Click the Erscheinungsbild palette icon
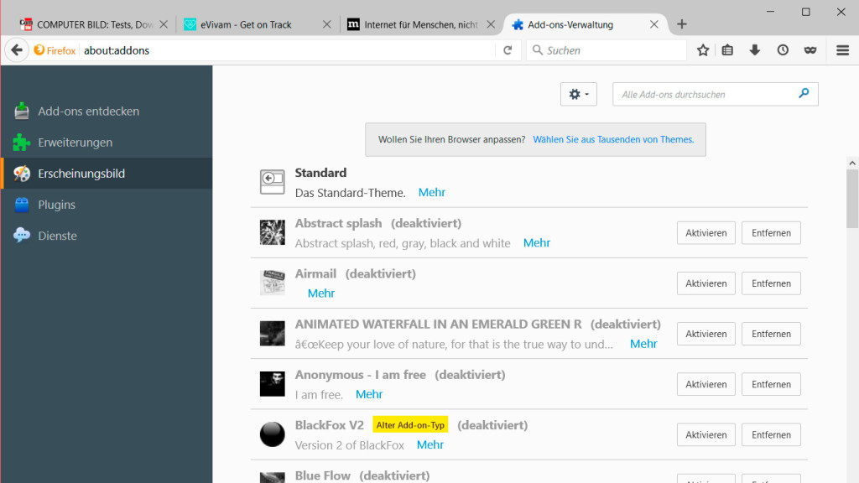 tap(22, 174)
